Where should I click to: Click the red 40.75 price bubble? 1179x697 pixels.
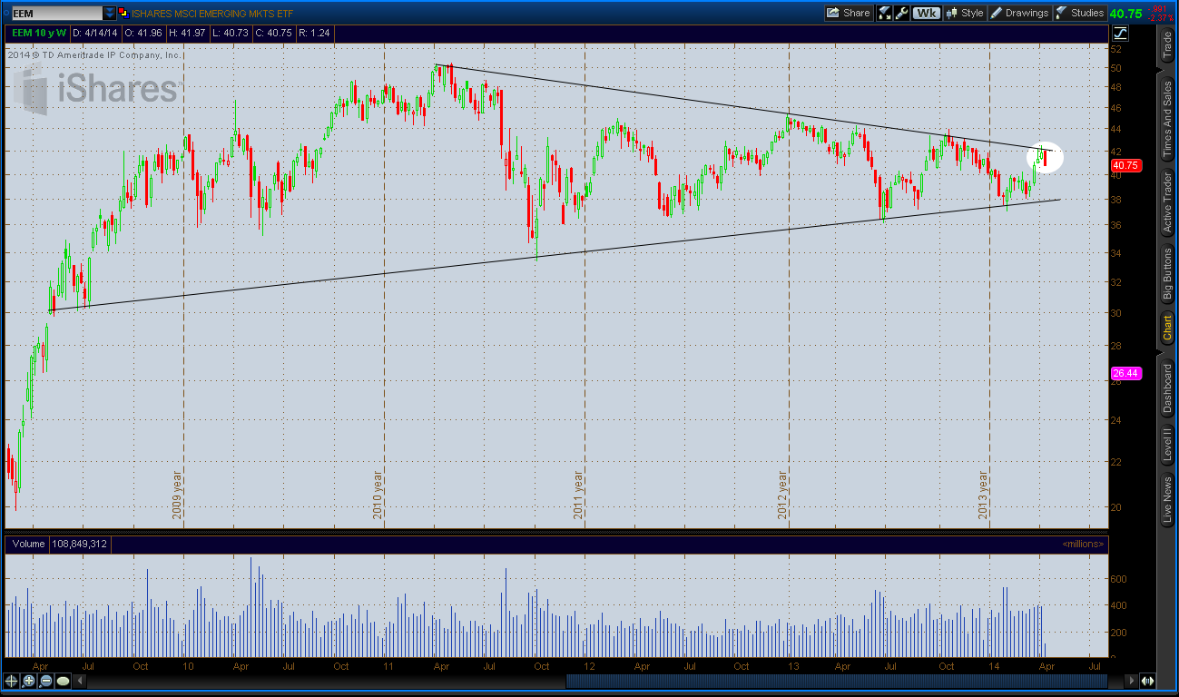[x=1125, y=165]
